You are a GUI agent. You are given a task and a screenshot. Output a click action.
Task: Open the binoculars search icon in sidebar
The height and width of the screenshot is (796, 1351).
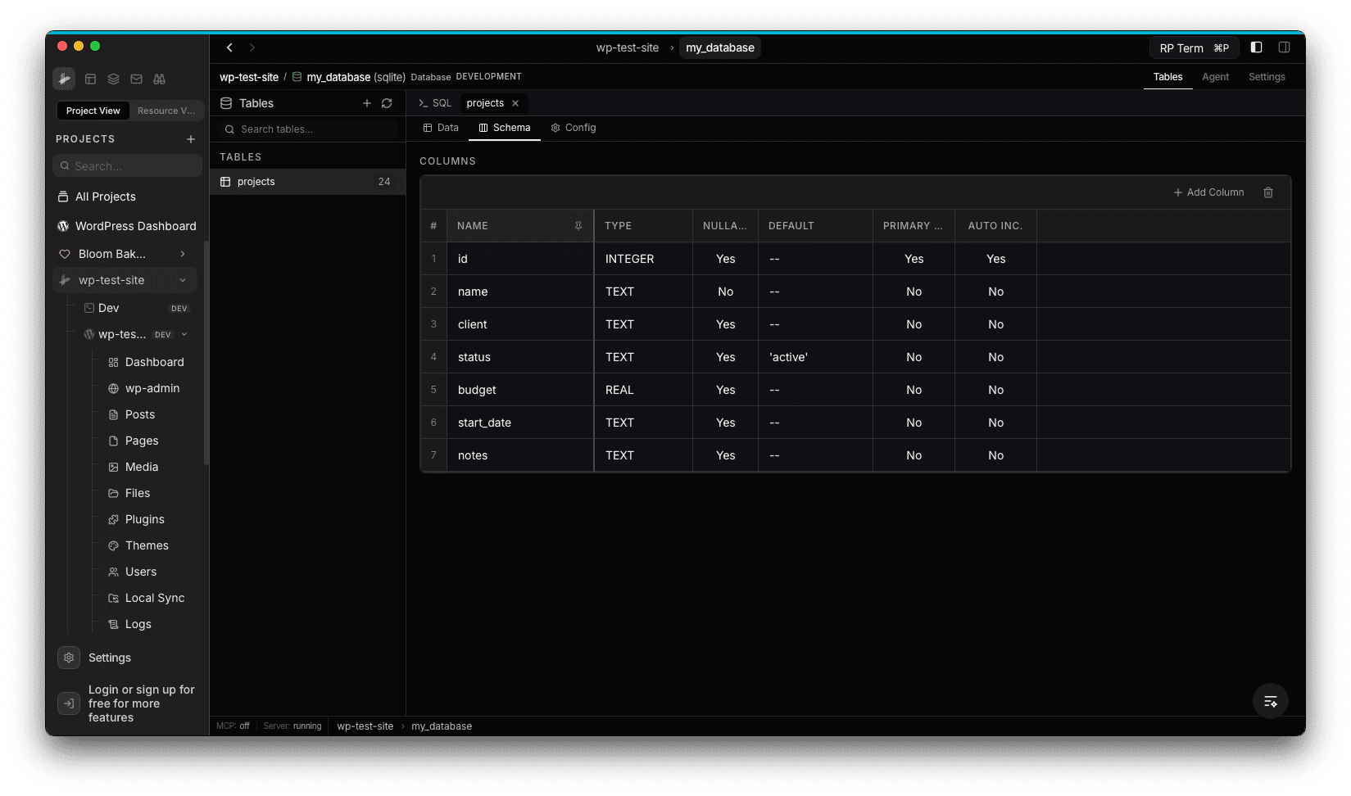click(x=160, y=79)
